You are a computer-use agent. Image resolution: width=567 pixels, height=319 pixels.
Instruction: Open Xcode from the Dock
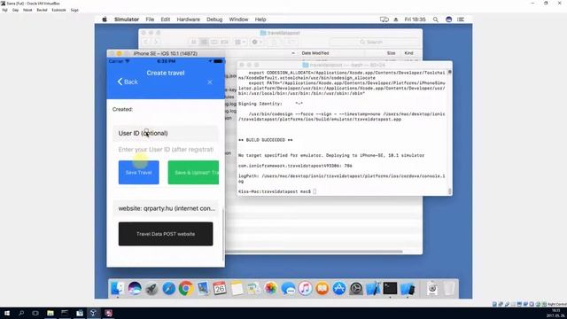(373, 288)
